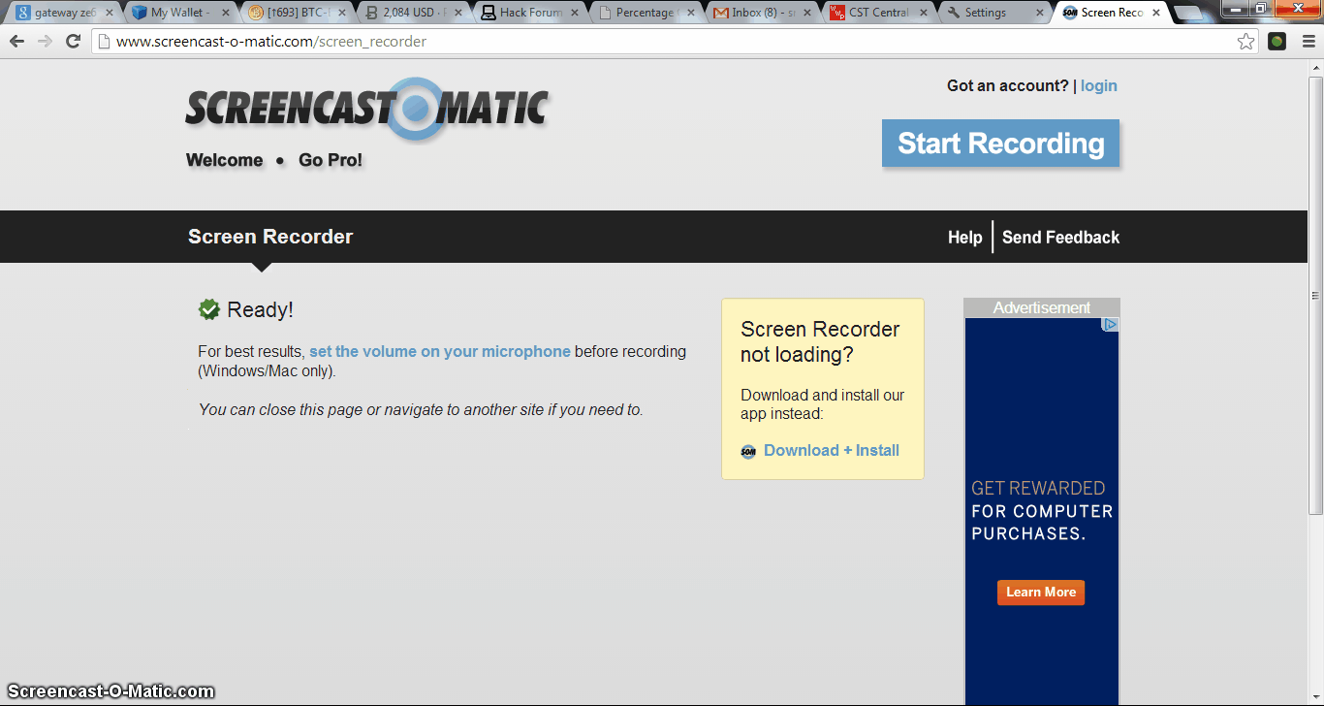
Task: Click the login link
Action: [1099, 85]
